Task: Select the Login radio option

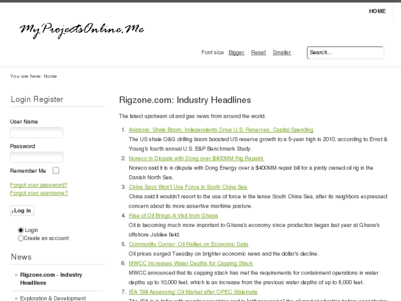Action: (x=21, y=230)
